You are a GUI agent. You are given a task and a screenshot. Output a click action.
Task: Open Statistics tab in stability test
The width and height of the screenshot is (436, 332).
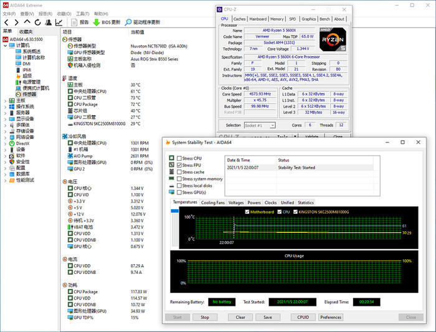[x=306, y=202]
